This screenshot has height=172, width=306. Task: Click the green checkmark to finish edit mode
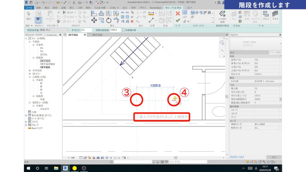click(x=178, y=20)
